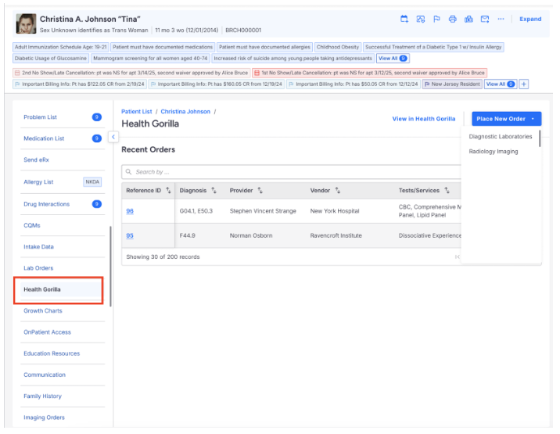The width and height of the screenshot is (560, 434).
Task: Open OnPatient Access in sidebar
Action: (x=47, y=332)
